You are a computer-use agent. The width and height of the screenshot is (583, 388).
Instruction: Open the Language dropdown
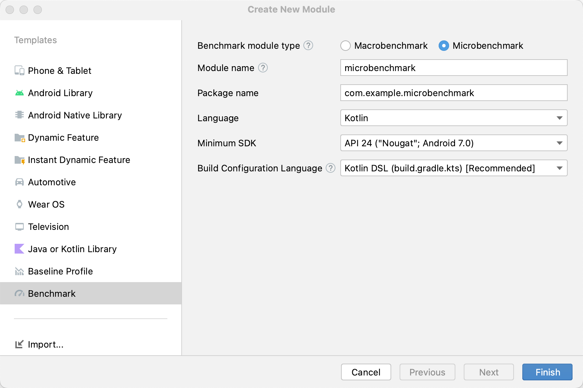559,118
